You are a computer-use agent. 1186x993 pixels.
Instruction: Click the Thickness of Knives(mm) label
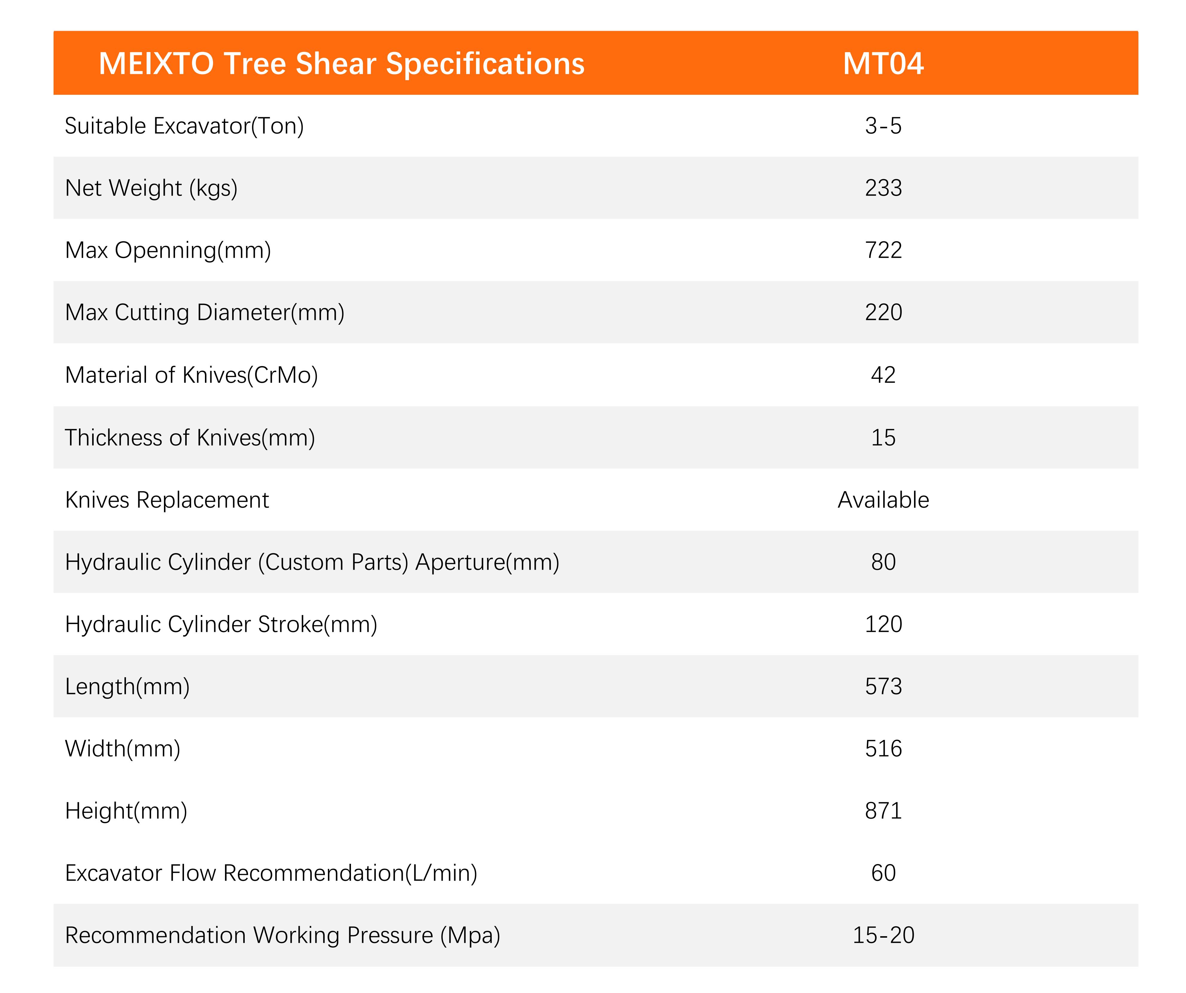190,437
